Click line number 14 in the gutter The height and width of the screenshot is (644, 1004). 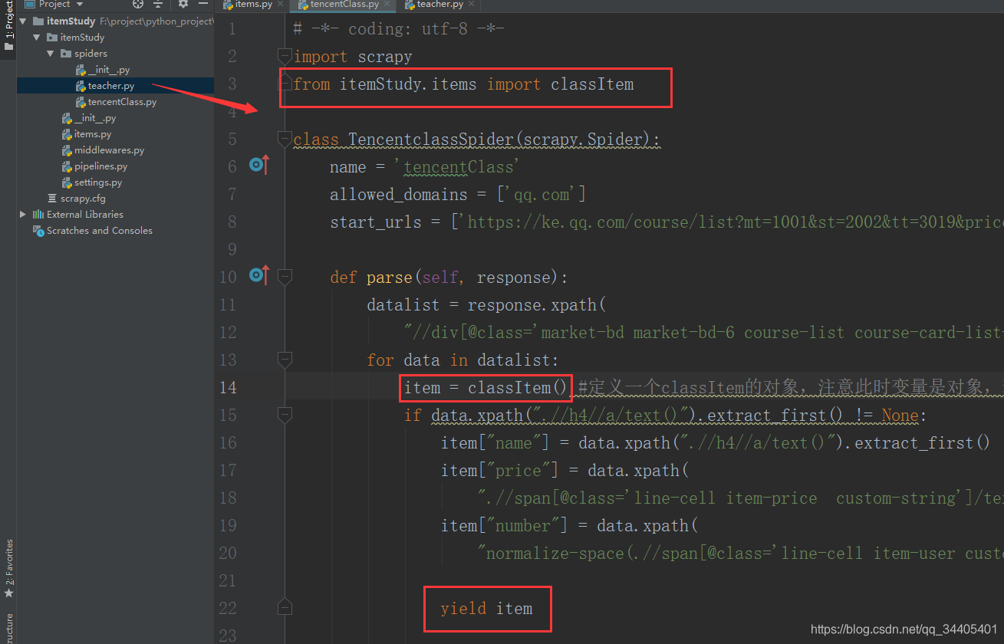(x=229, y=387)
